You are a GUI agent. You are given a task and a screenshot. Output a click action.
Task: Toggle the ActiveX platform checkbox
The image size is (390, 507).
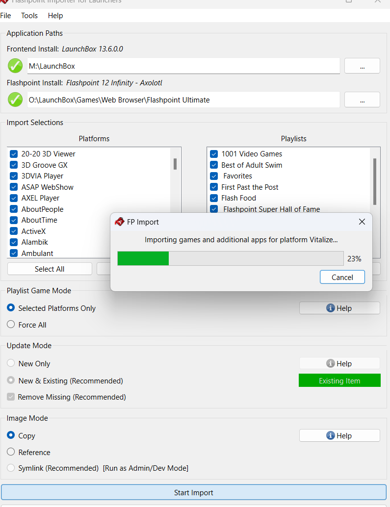pyautogui.click(x=14, y=231)
